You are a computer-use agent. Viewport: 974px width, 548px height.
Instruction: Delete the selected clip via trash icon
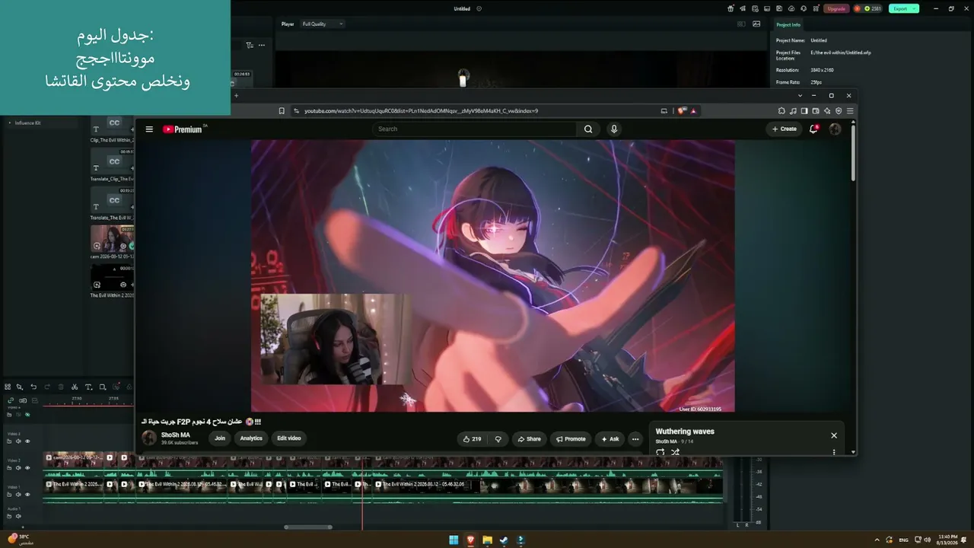(61, 387)
